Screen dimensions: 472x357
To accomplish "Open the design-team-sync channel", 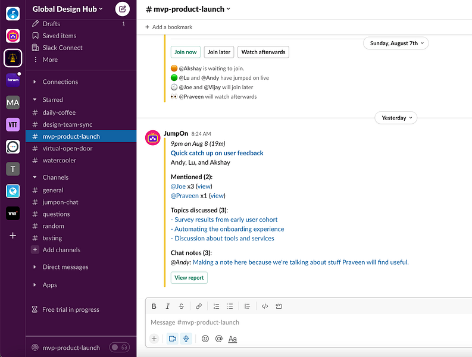I will coord(81,124).
